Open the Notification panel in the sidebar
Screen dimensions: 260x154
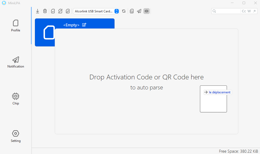(15, 62)
